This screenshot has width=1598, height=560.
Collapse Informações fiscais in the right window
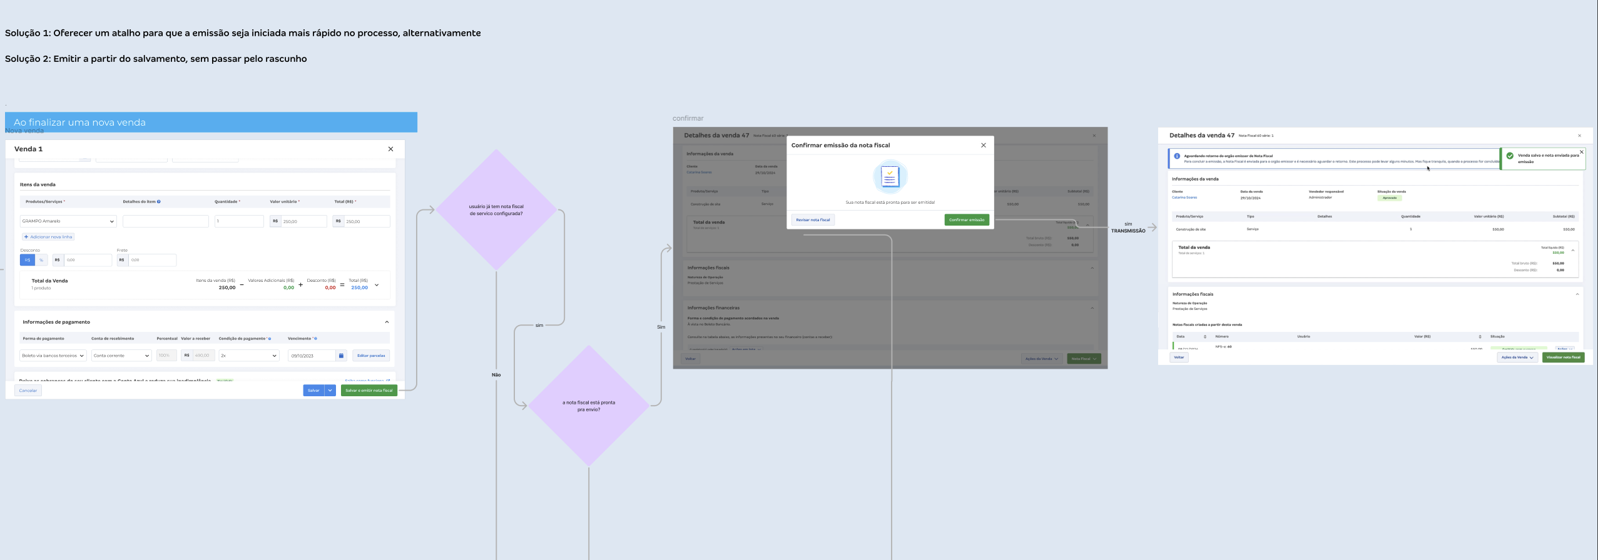(1577, 294)
